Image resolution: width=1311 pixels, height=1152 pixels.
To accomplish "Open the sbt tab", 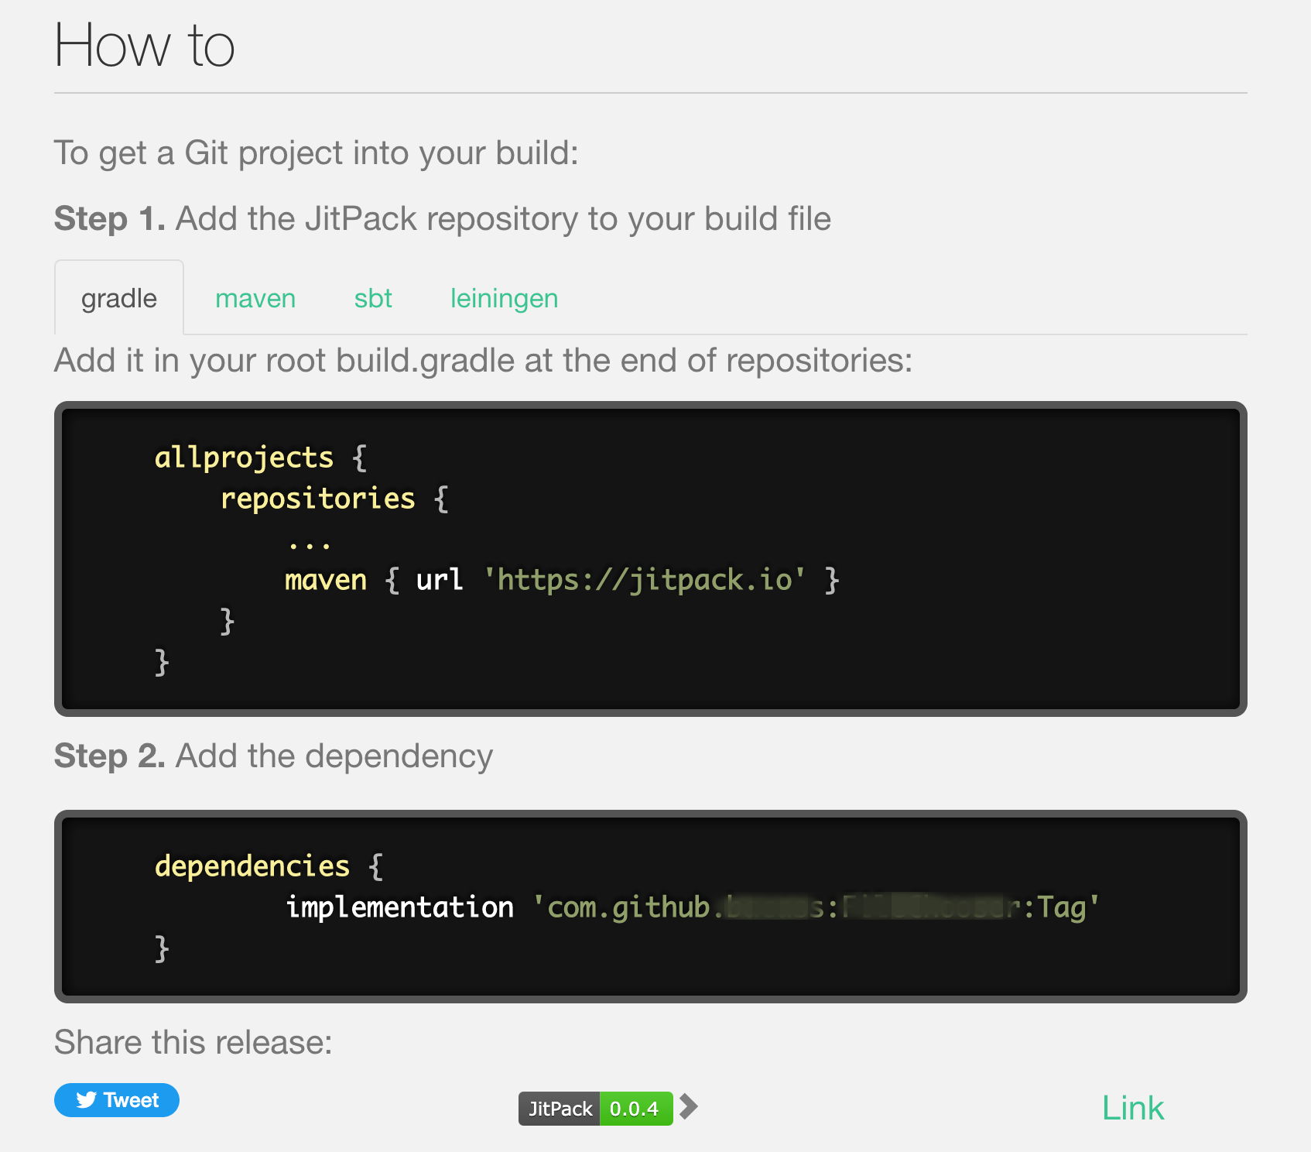I will [x=373, y=298].
